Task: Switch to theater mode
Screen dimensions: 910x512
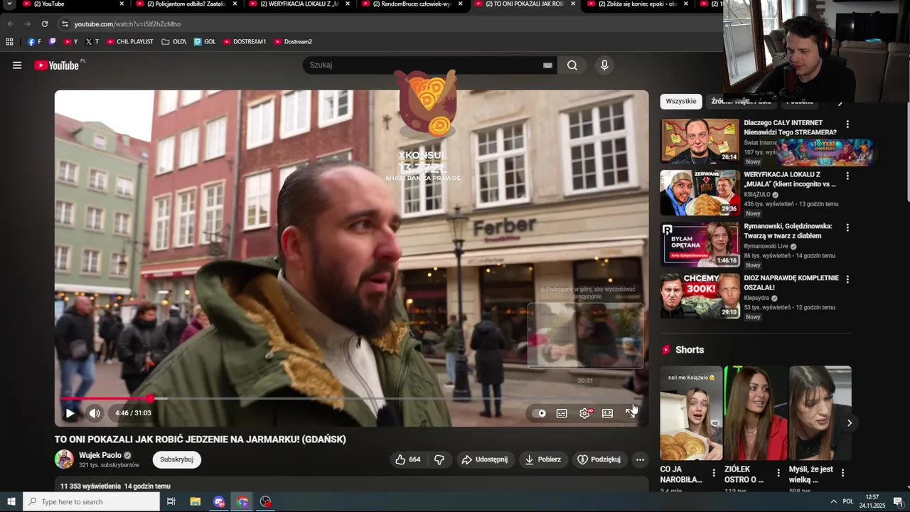Action: pos(607,413)
